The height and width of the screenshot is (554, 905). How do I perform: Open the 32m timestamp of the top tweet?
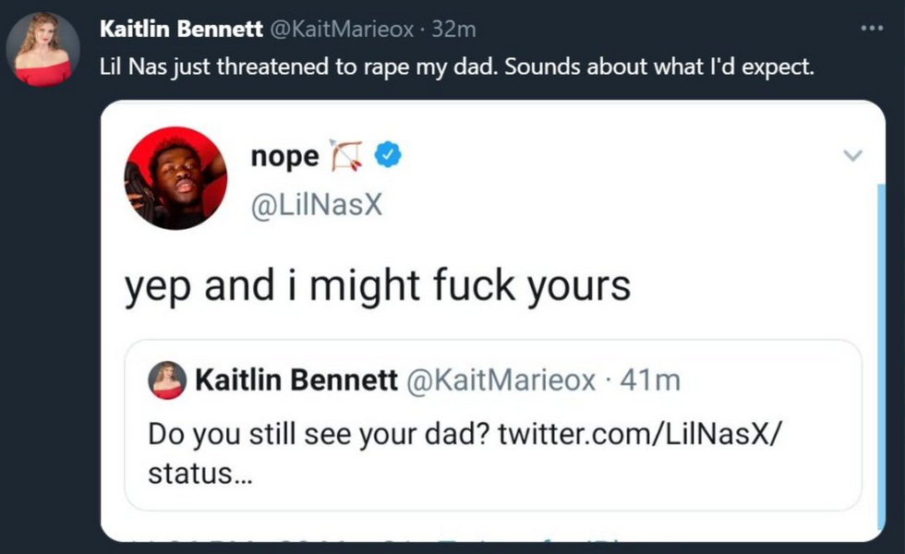453,30
